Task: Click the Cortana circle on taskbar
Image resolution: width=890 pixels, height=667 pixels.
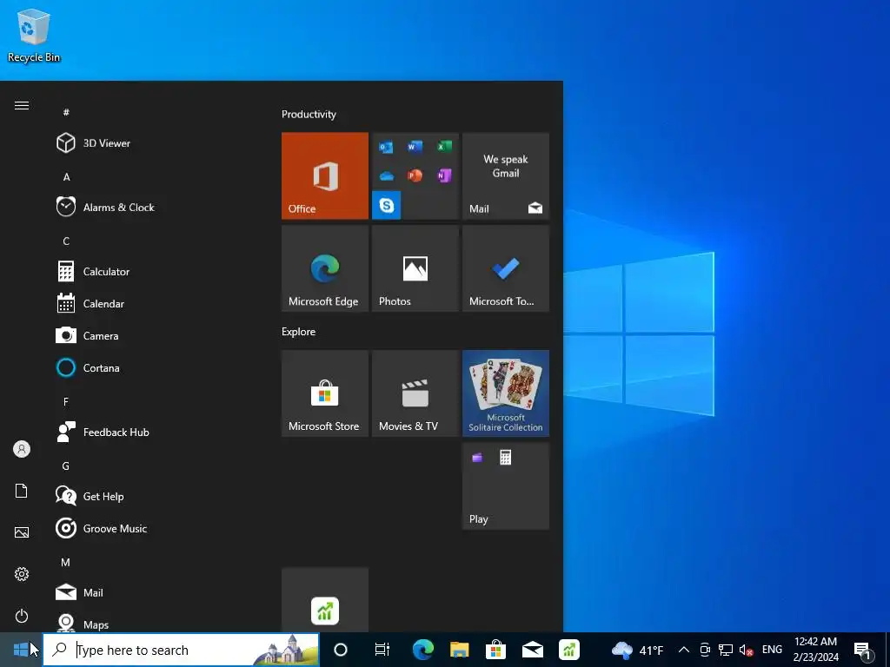Action: [341, 650]
